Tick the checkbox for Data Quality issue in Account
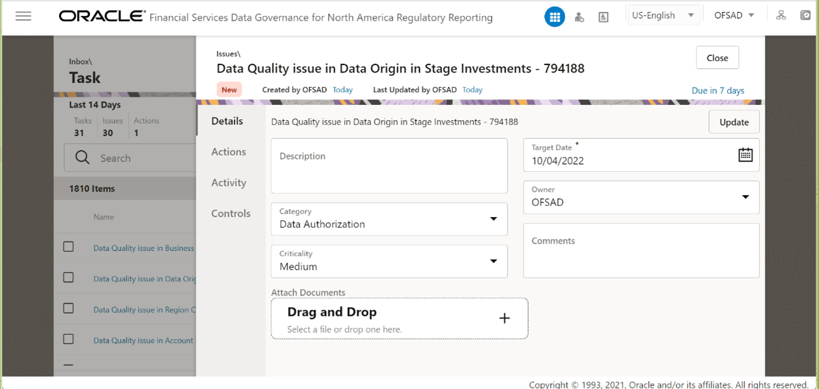 click(x=69, y=339)
